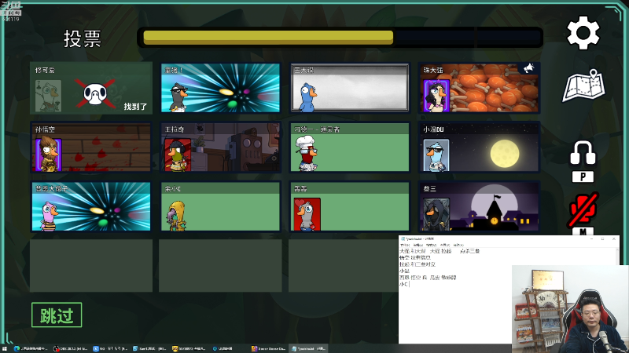Open second menu in Notepad window

point(417,245)
